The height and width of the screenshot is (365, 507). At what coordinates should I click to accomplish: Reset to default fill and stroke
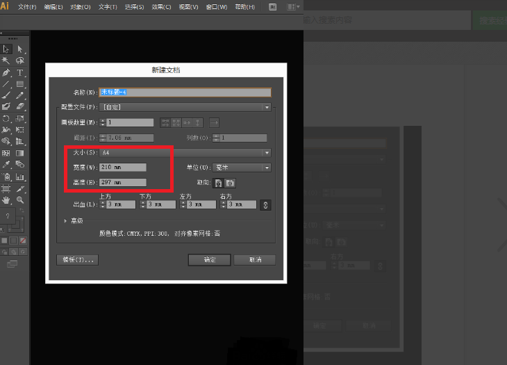pyautogui.click(x=3, y=229)
